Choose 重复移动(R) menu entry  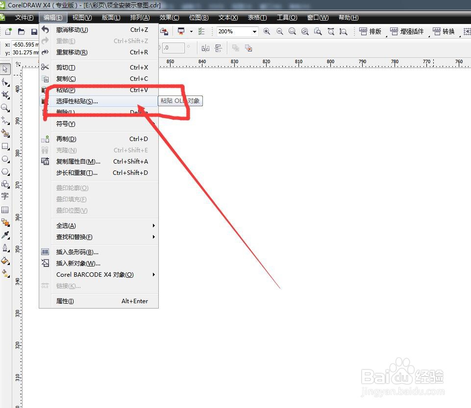tap(99, 52)
